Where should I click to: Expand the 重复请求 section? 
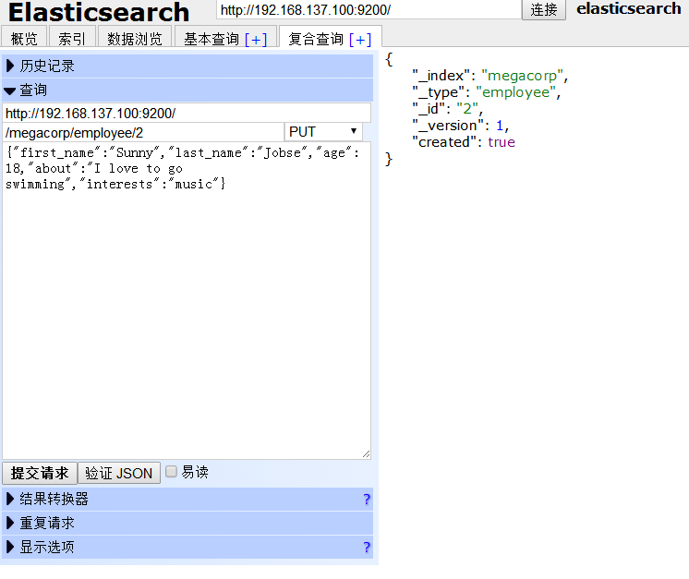coord(187,523)
